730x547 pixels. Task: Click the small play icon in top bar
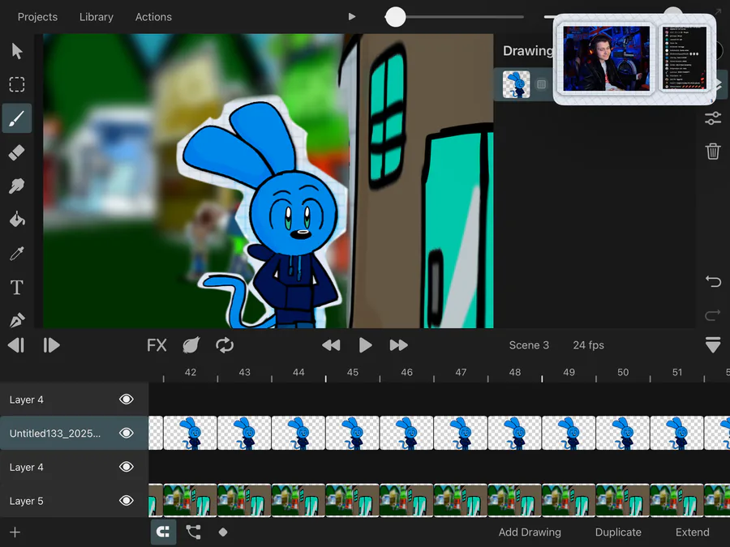[x=352, y=17]
